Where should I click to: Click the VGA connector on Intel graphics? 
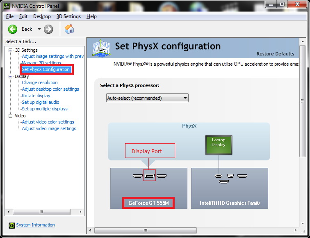[230, 176]
